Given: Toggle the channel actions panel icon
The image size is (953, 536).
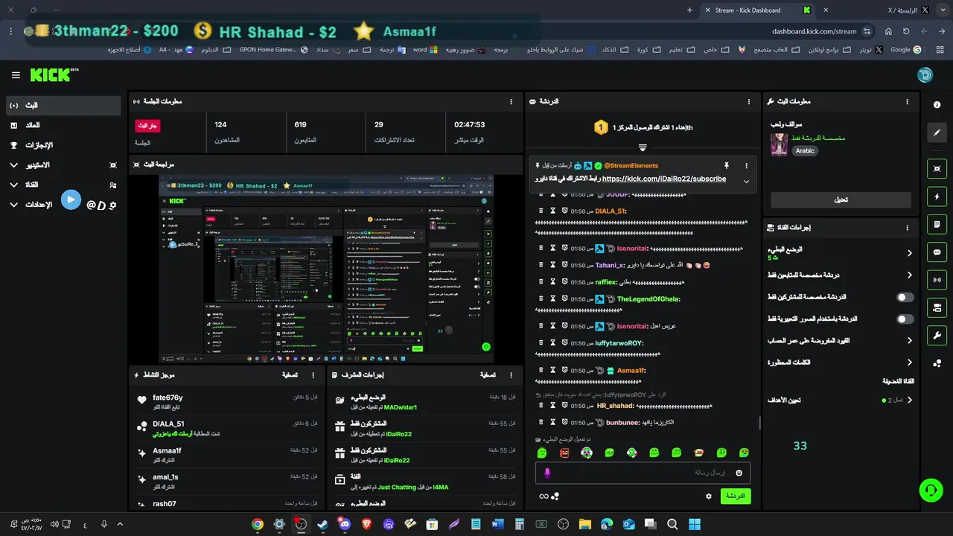Looking at the screenshot, I should tap(937, 307).
